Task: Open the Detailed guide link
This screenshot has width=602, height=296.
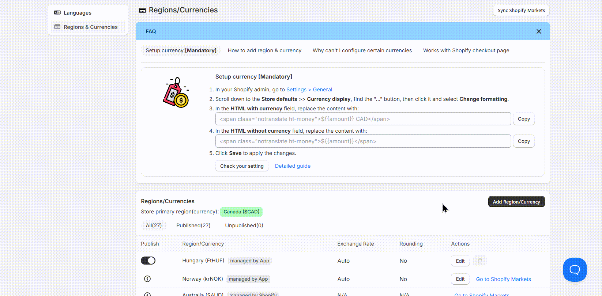Action: tap(293, 166)
